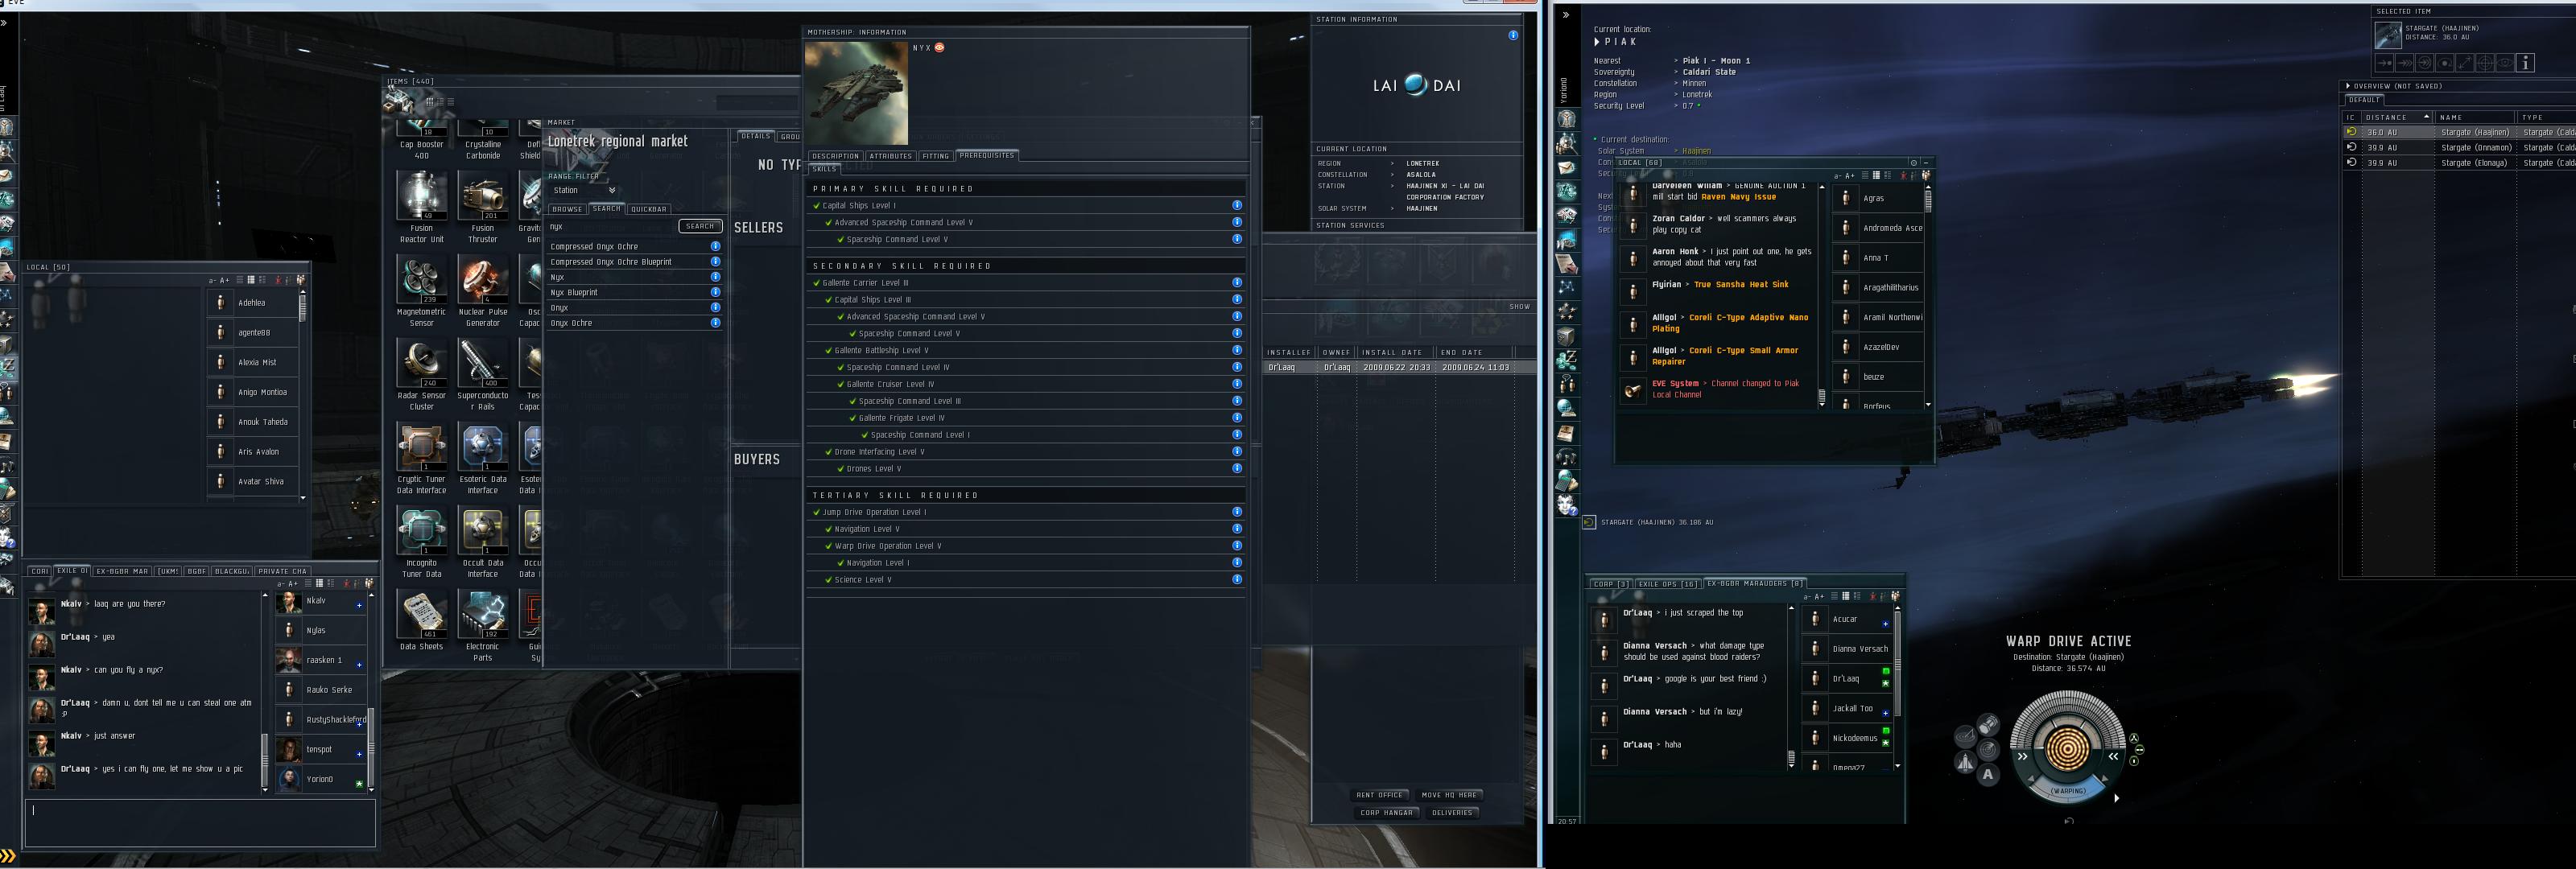Viewport: 2576px width, 869px height.
Task: Switch items window to icon grid view
Action: [430, 101]
